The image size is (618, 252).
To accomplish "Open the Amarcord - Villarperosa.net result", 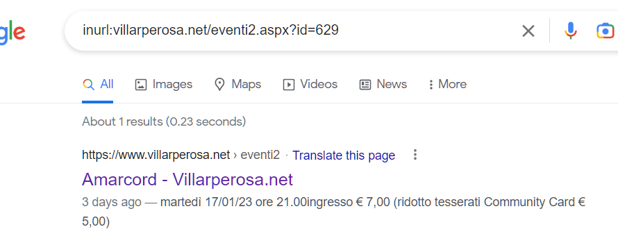I will point(187,180).
